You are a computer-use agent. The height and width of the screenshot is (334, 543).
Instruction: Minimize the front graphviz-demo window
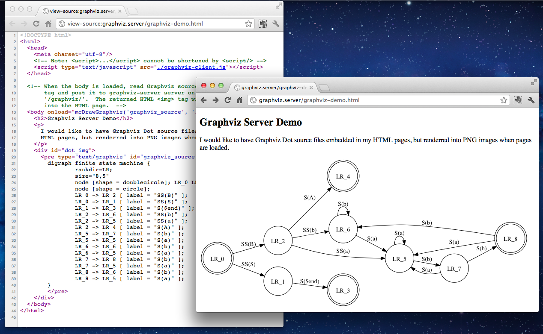pyautogui.click(x=212, y=85)
